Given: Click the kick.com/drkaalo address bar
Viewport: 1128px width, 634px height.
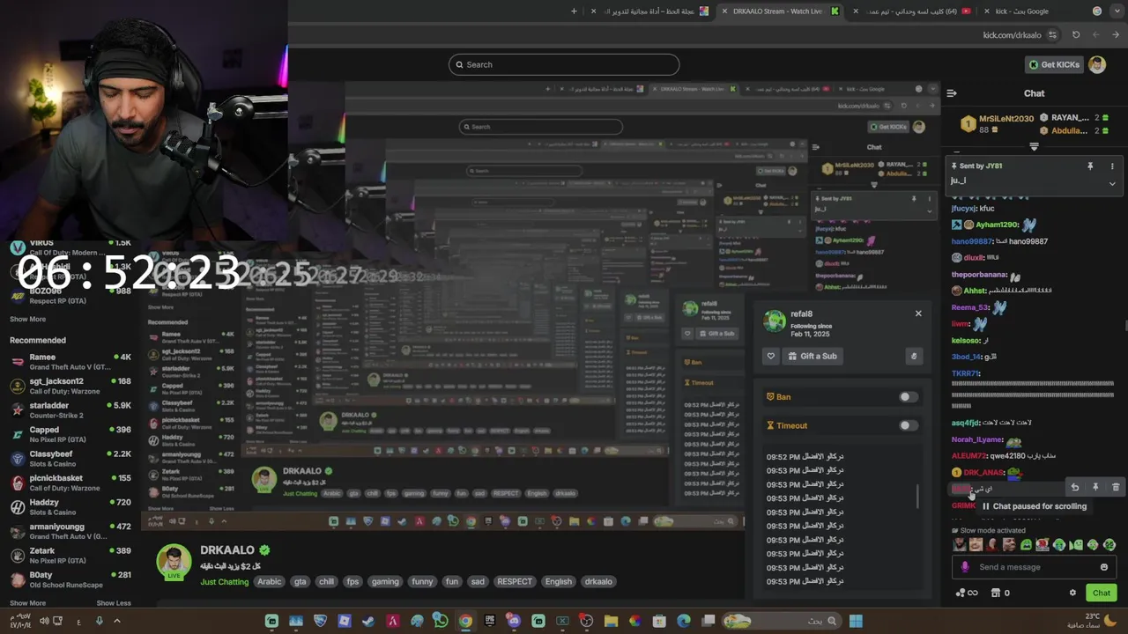Looking at the screenshot, I should coord(1012,35).
